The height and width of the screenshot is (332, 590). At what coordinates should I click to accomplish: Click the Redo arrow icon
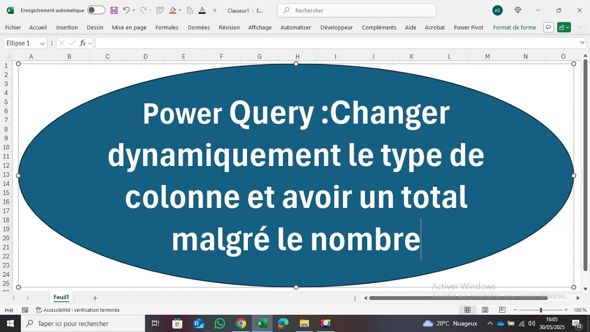click(143, 10)
